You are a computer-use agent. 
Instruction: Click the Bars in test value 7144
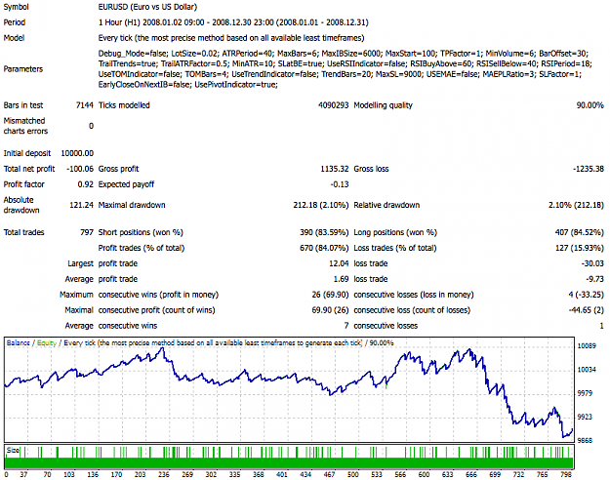tap(85, 105)
